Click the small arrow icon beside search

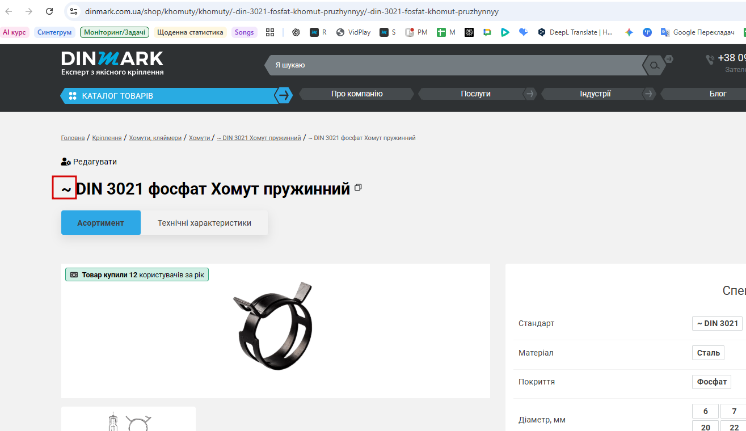[x=669, y=59]
